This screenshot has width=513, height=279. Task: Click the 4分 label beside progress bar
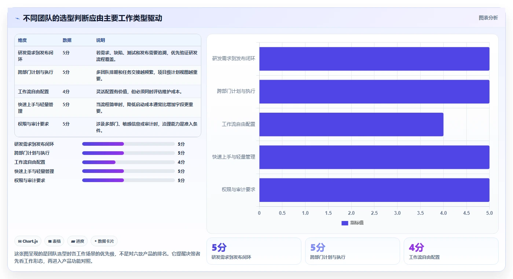pyautogui.click(x=181, y=162)
